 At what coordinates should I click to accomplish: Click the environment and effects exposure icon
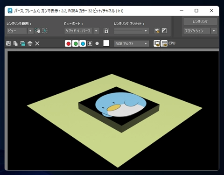coord(164,31)
